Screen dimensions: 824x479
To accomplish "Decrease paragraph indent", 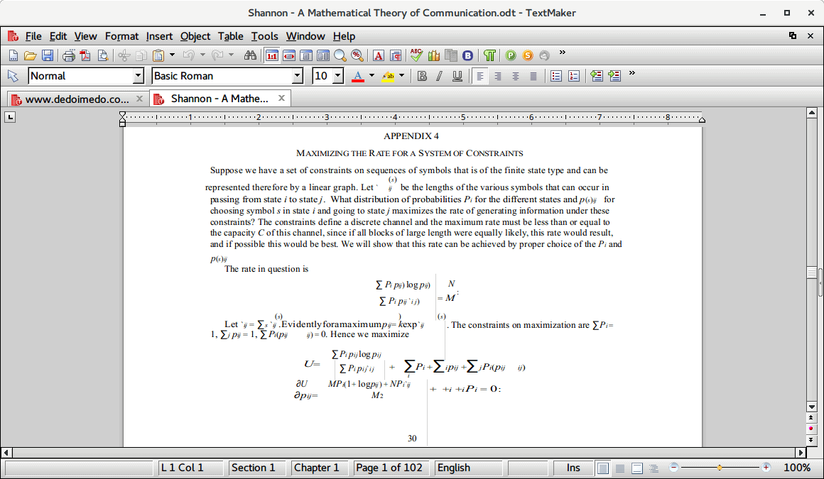I will coord(597,76).
